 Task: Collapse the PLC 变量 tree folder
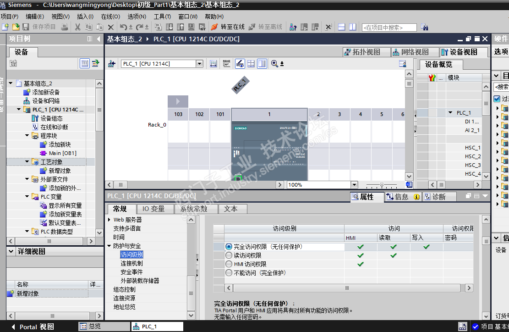27,196
